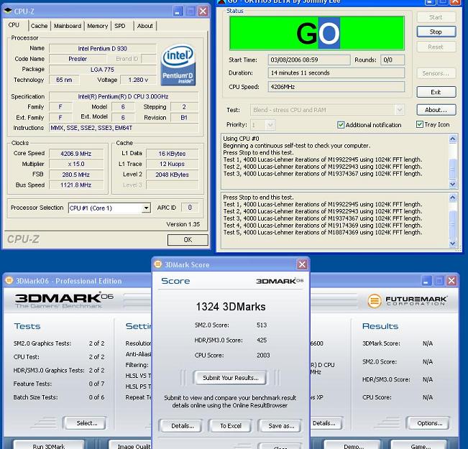
Task: Click the upper log scrollbar thumb
Action: 452,169
